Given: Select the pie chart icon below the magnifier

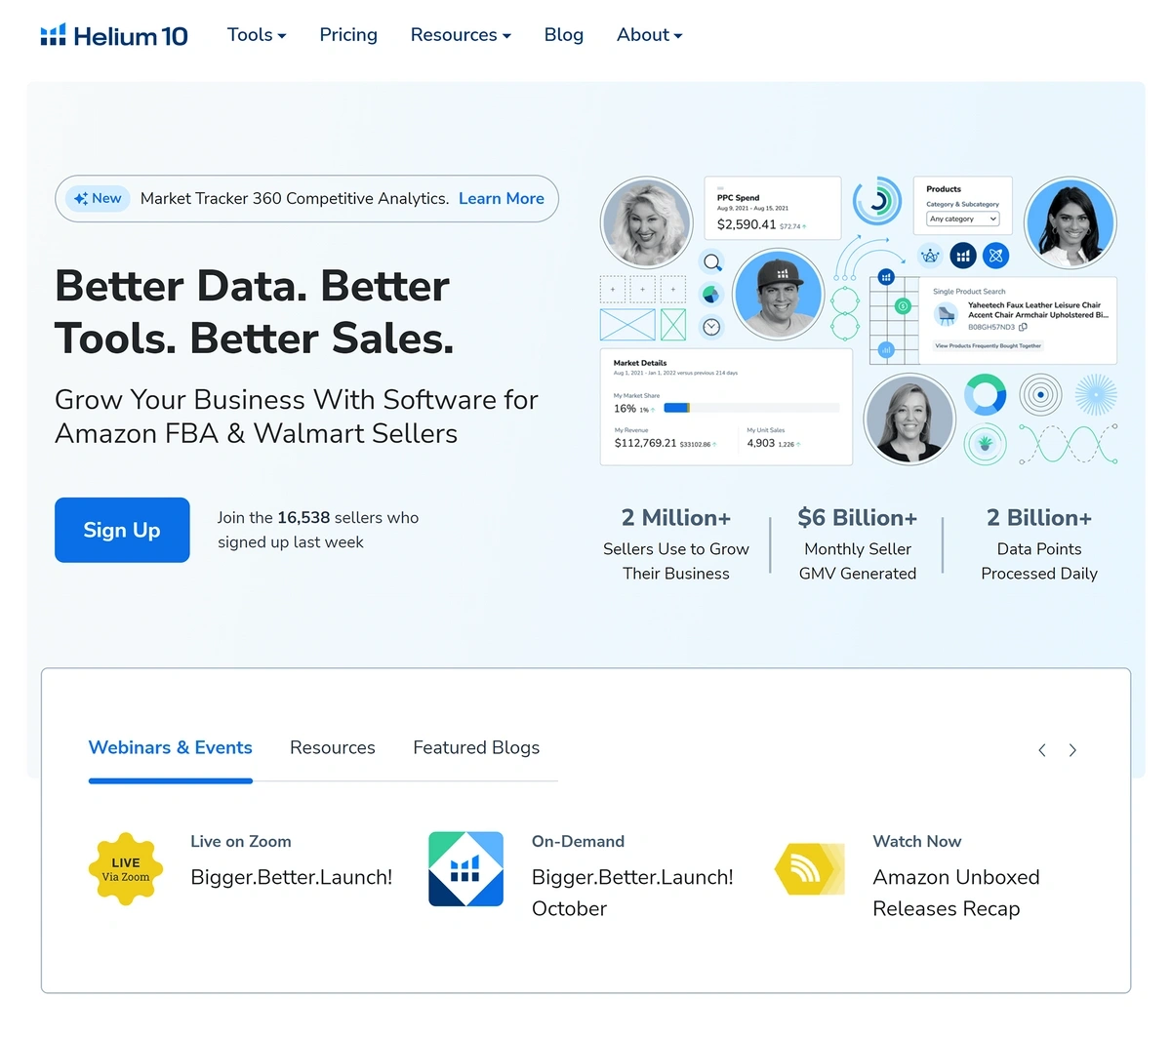Looking at the screenshot, I should [711, 294].
